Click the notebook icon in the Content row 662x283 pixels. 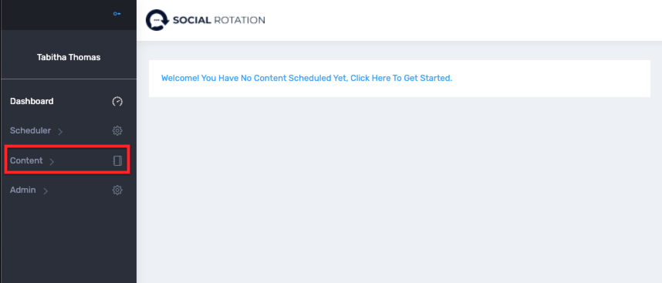(118, 160)
